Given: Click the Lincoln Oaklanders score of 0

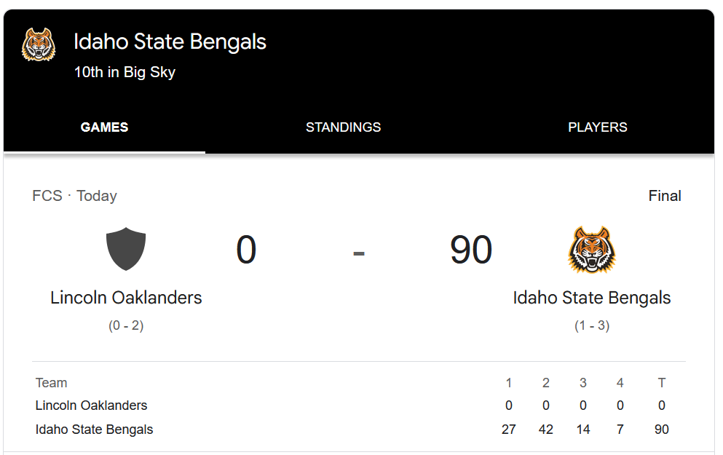Looking at the screenshot, I should [246, 250].
